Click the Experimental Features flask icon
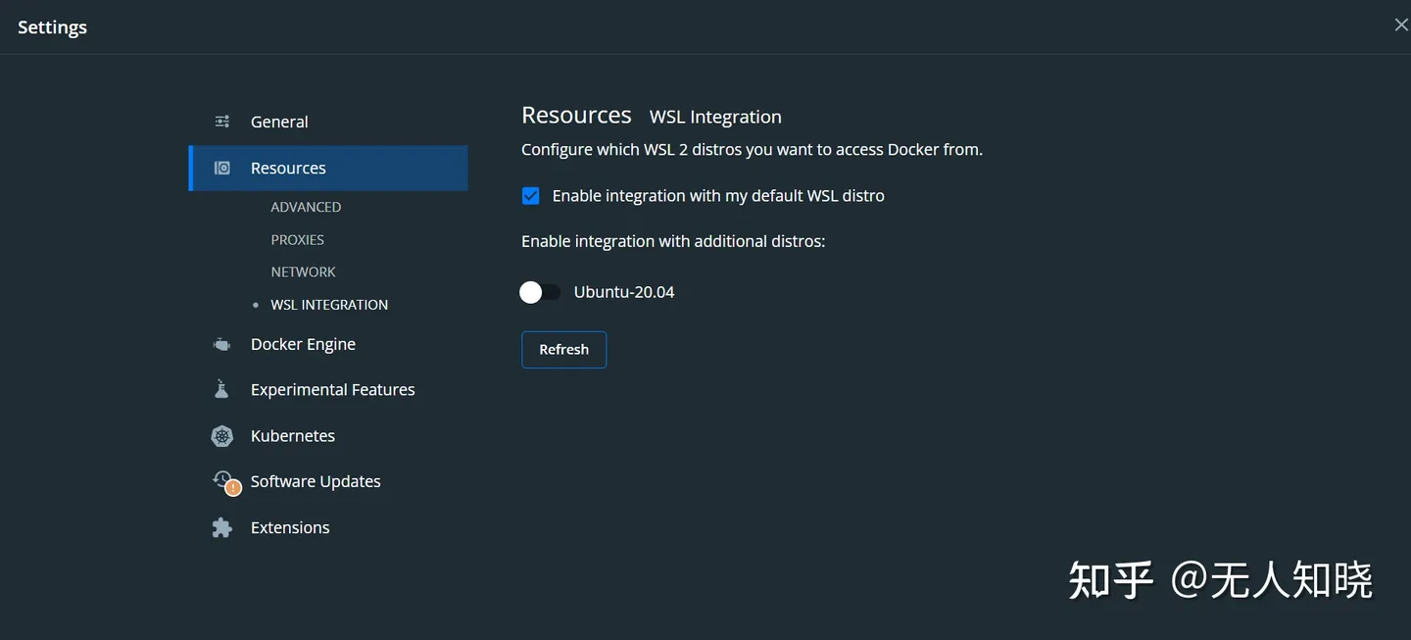Screen dimensions: 1411x640 pyautogui.click(x=222, y=389)
